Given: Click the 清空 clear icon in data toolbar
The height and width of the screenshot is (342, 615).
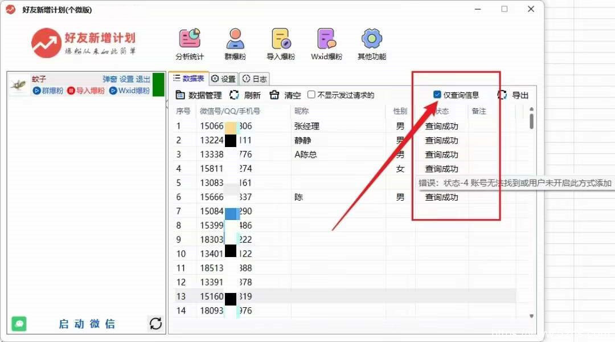Looking at the screenshot, I should 274,95.
